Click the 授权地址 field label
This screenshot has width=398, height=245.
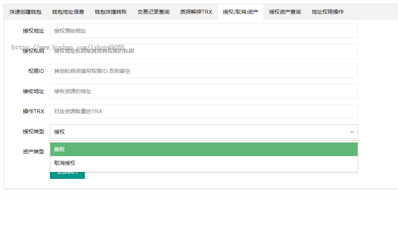point(33,31)
